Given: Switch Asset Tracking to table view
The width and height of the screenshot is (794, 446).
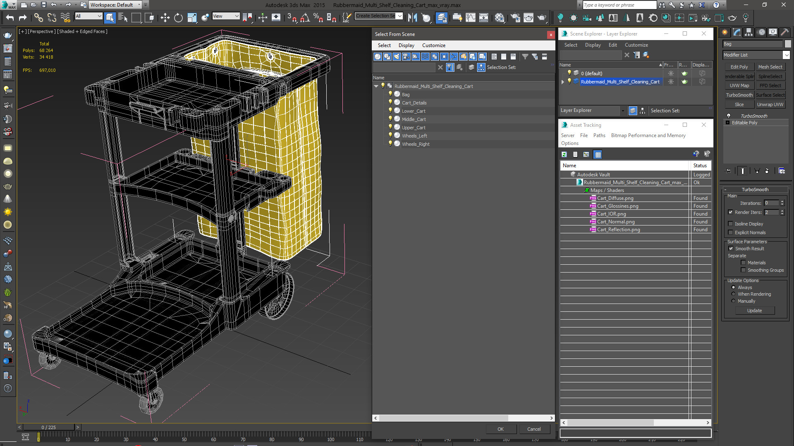Looking at the screenshot, I should tap(598, 154).
